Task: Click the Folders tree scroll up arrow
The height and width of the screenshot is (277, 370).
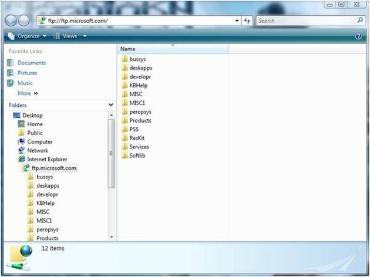Action: [x=112, y=115]
